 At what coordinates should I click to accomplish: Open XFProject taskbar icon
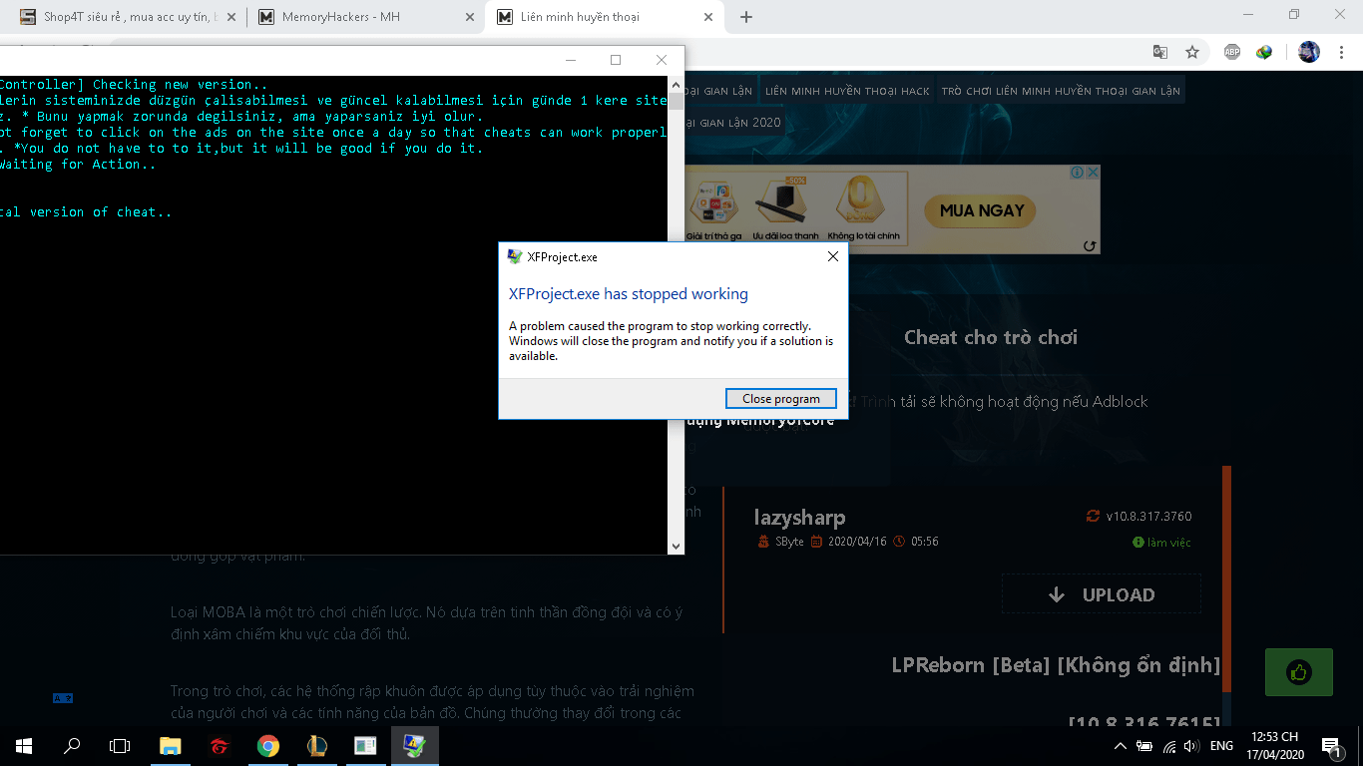click(414, 746)
